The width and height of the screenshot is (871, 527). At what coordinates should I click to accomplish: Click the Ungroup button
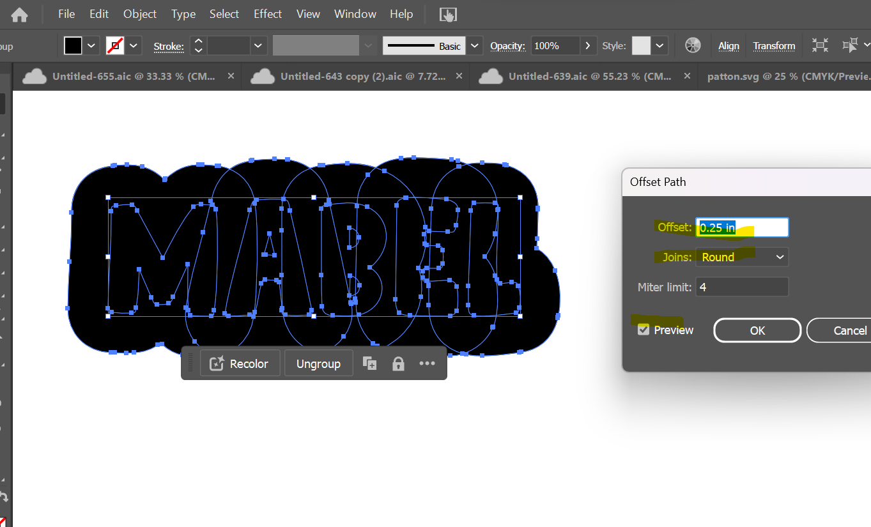click(x=318, y=363)
